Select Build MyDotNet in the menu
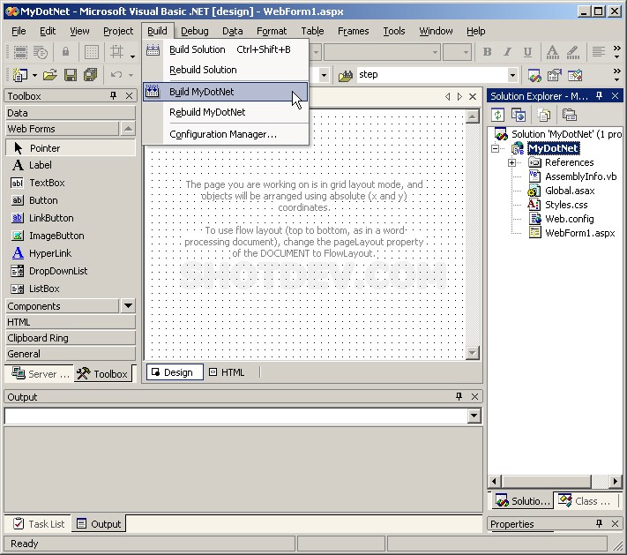Image resolution: width=627 pixels, height=555 pixels. pyautogui.click(x=226, y=92)
